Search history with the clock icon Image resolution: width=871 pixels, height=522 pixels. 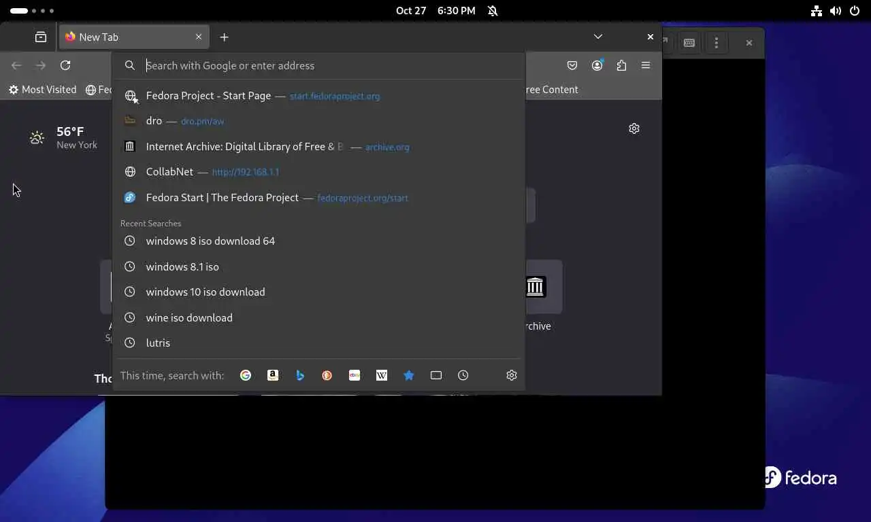(x=463, y=375)
